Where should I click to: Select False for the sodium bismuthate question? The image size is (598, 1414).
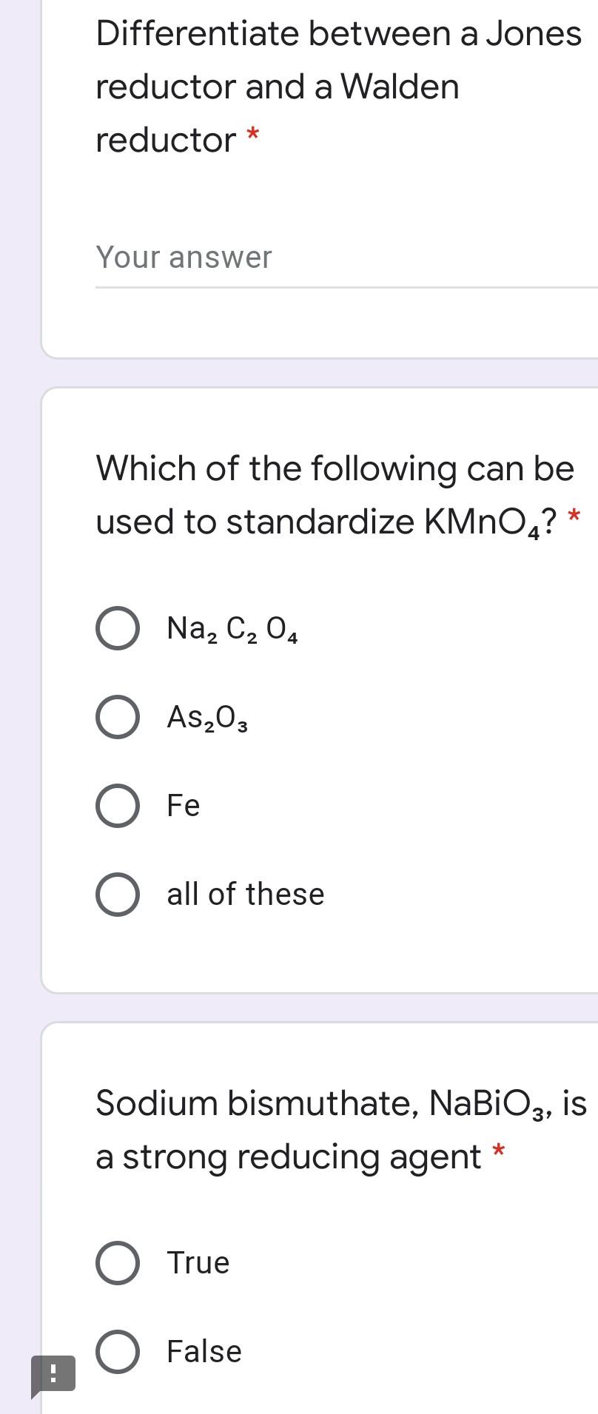point(117,1350)
